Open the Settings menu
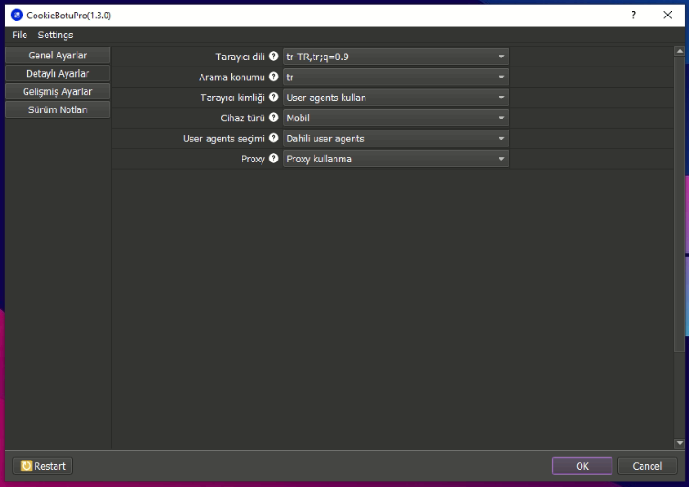Image resolution: width=689 pixels, height=487 pixels. pyautogui.click(x=56, y=35)
